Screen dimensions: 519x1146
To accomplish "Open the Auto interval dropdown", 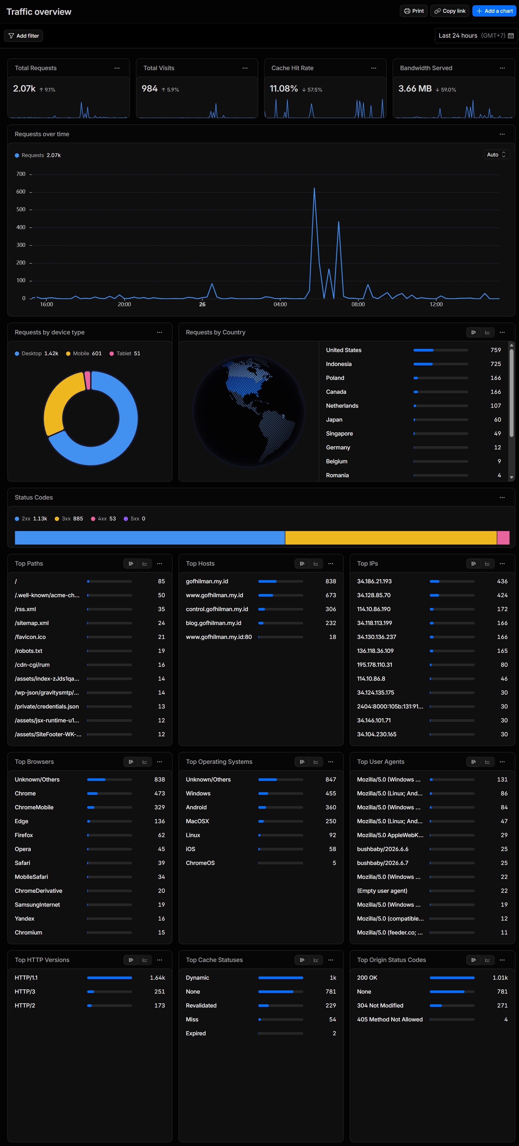I will pyautogui.click(x=497, y=155).
